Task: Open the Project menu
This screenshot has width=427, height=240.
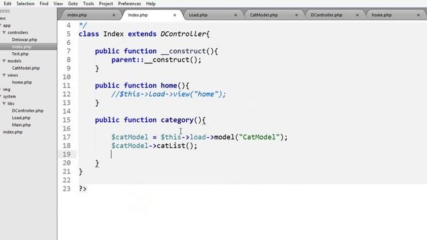Action: [x=106, y=4]
